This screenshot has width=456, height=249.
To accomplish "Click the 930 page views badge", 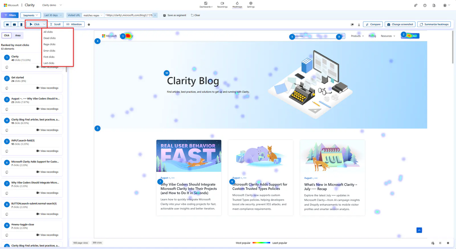I will point(81,243).
